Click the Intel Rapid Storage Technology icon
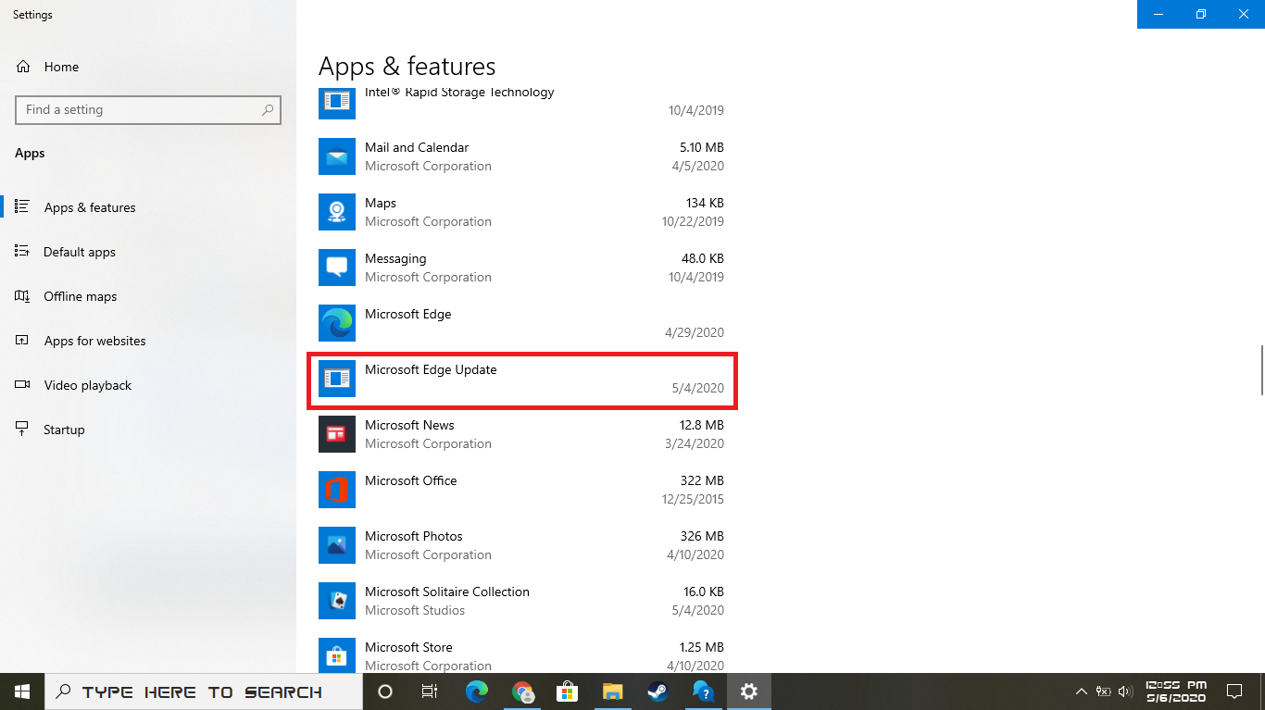Screen dimensions: 1265x710 (x=337, y=103)
